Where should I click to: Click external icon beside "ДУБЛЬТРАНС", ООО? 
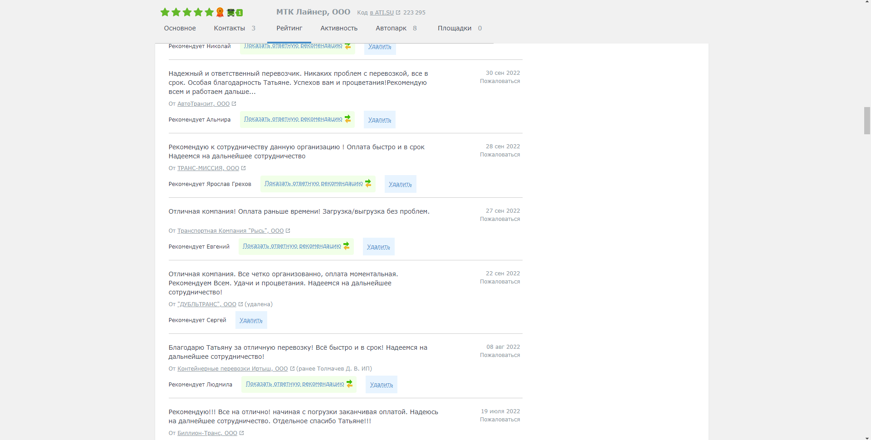[x=240, y=304]
